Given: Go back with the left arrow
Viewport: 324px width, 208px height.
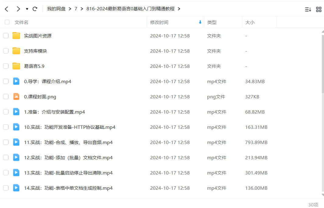Looking at the screenshot, I should point(7,9).
